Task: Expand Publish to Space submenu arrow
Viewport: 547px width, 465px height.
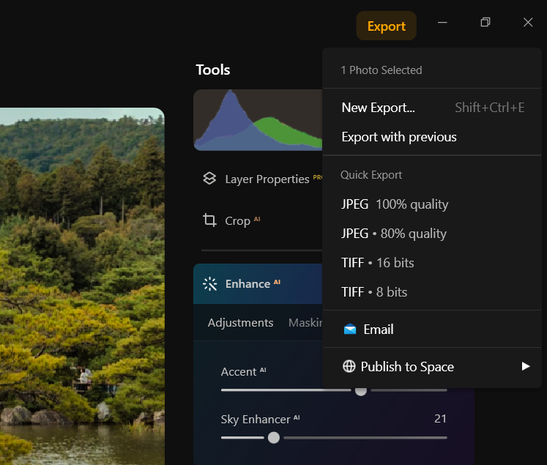Action: (x=525, y=366)
